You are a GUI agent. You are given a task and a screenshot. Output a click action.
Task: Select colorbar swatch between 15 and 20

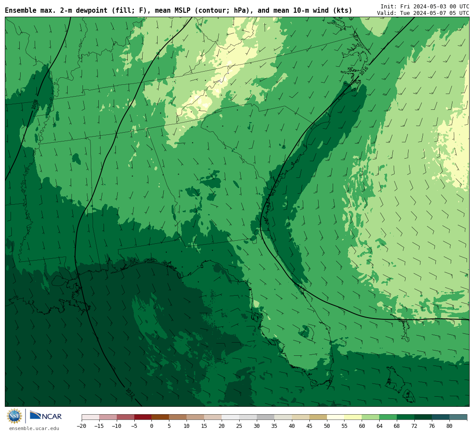point(213,417)
